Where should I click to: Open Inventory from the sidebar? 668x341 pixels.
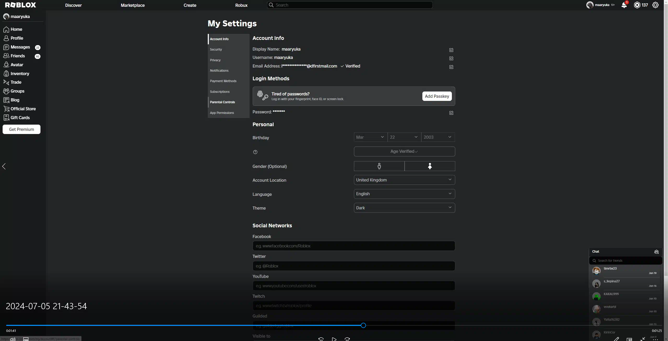point(16,74)
